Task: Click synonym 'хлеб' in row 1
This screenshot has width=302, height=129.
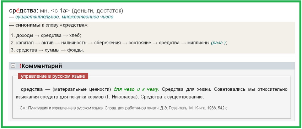Action: click(75, 35)
